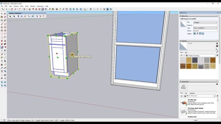Select the Rotate tool in top toolbar
221x124 pixels.
(39, 9)
